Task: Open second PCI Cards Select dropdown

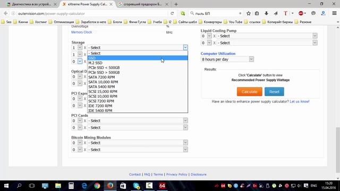Action: [138, 127]
